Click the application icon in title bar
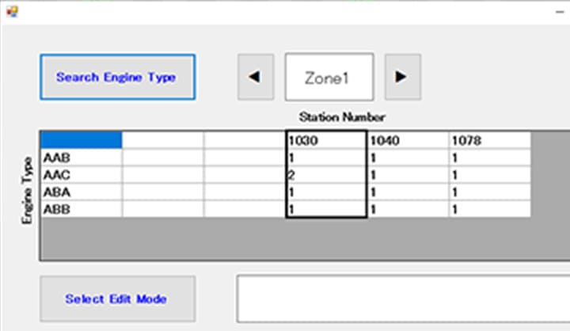The height and width of the screenshot is (331, 570). tap(11, 11)
